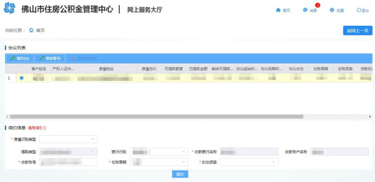
Task: Click the 房屋总价 column header
Action: (x=149, y=69)
